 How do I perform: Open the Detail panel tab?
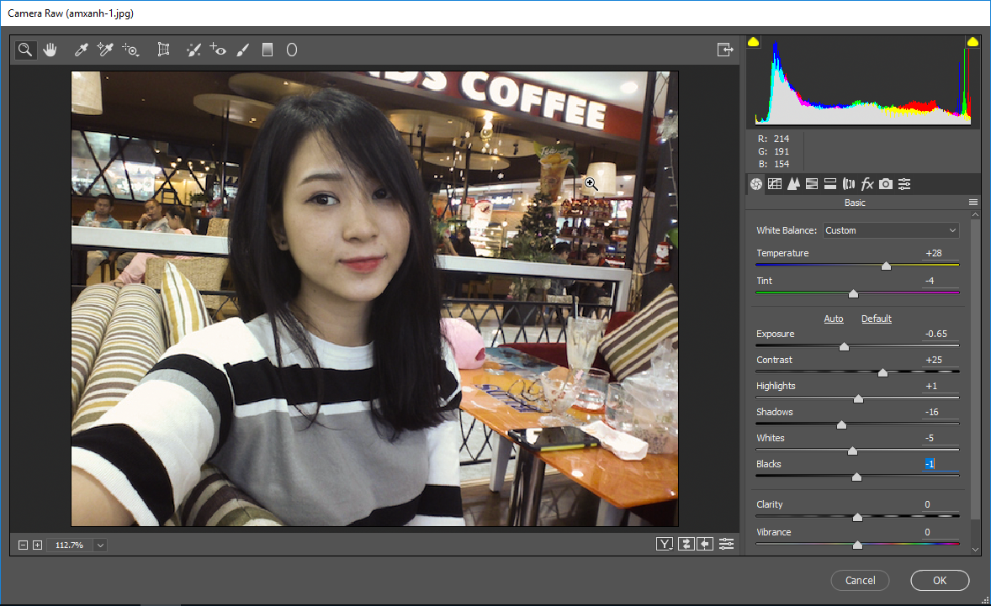point(793,184)
